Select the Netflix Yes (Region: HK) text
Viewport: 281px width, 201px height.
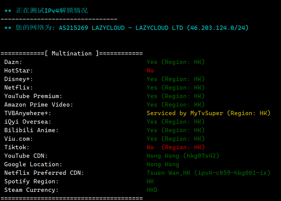[175, 88]
